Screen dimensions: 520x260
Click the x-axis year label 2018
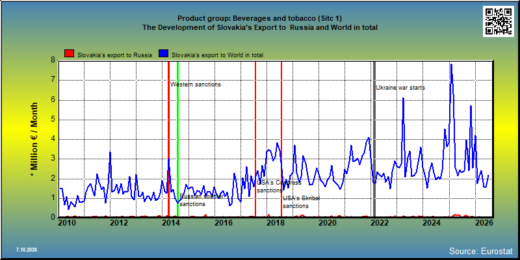click(275, 222)
